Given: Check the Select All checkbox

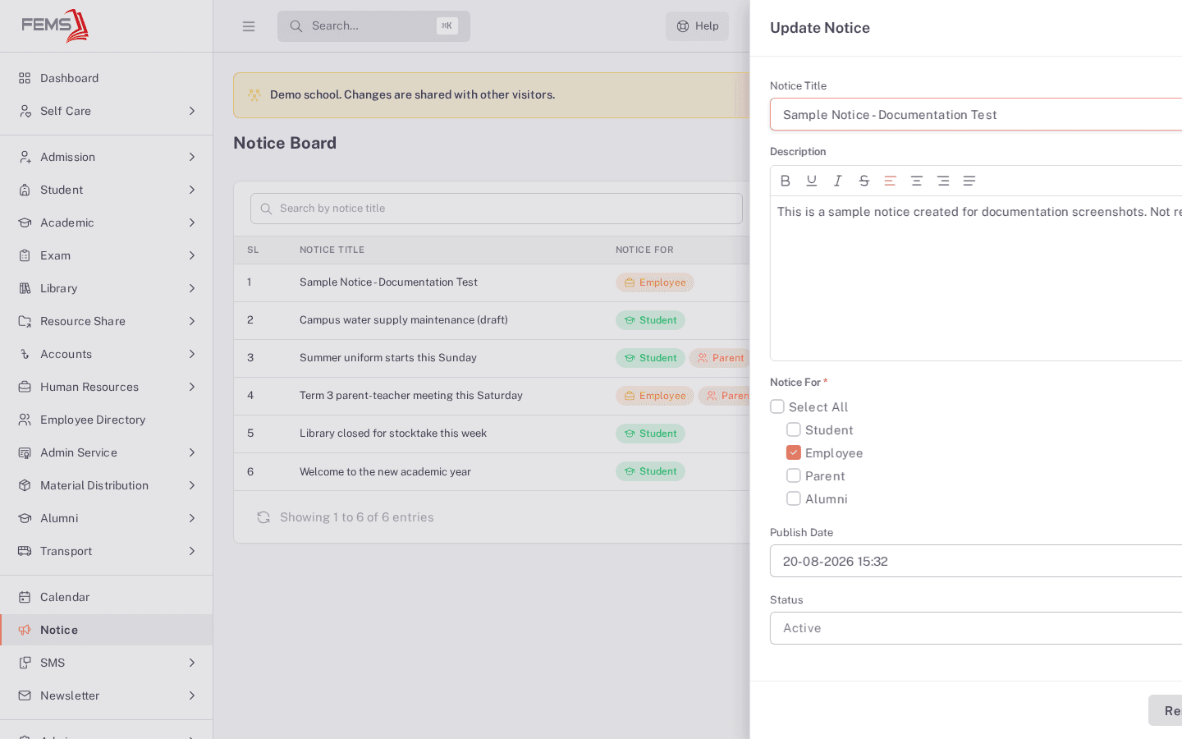Looking at the screenshot, I should (777, 406).
